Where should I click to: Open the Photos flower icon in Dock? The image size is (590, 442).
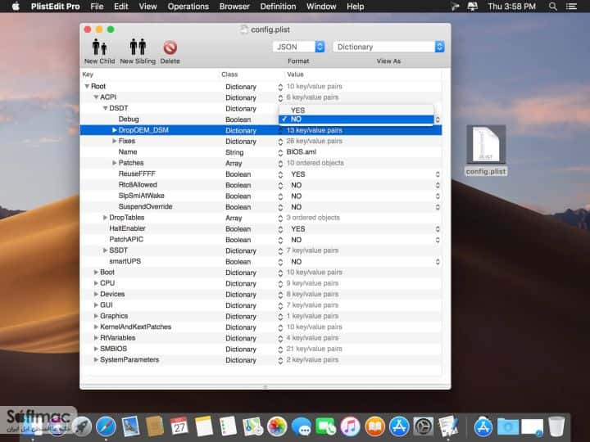[277, 426]
